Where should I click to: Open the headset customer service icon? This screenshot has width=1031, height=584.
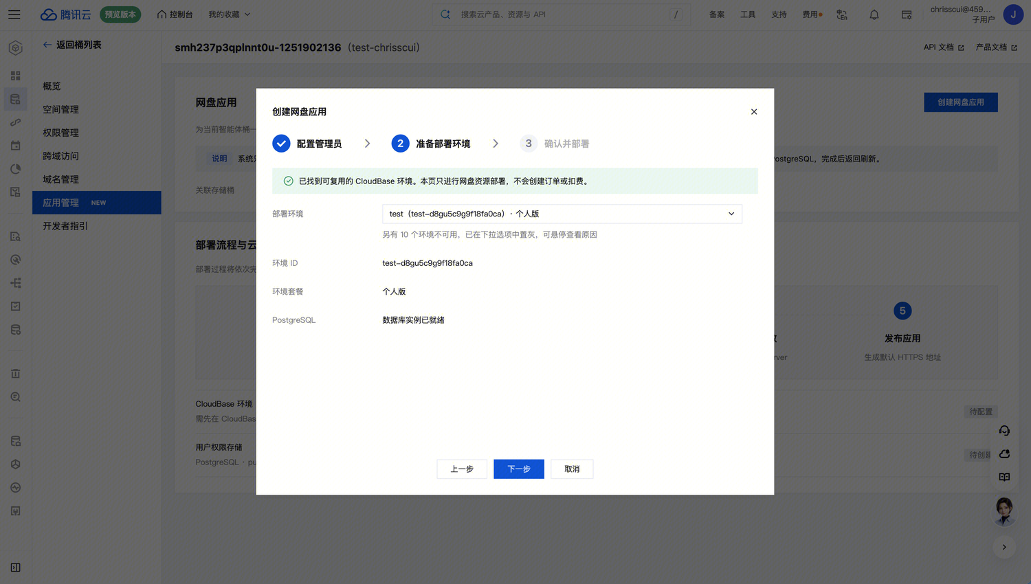pyautogui.click(x=1004, y=431)
